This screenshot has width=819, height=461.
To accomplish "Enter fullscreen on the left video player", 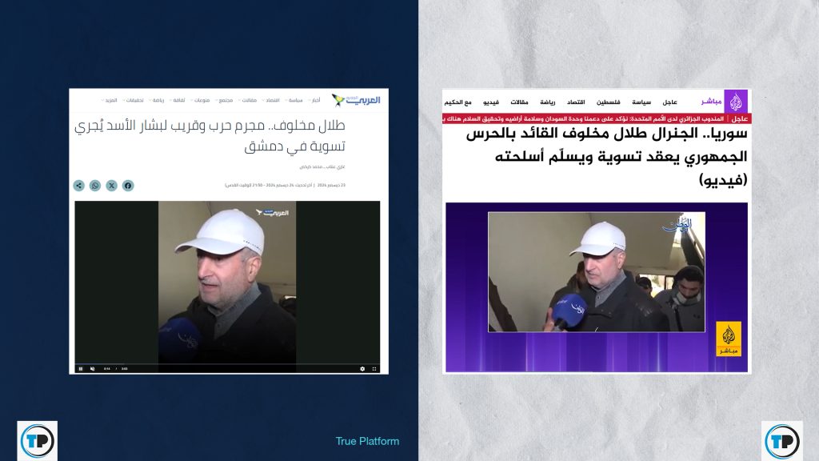I will (x=375, y=368).
